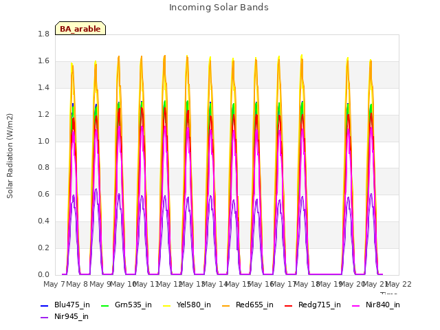Viewport: 440px width, 330px height.
Task: Click the 0.2 y-axis tick label
Action: click(x=43, y=247)
